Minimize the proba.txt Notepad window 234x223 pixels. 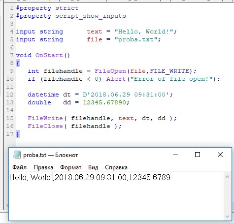click(x=175, y=155)
